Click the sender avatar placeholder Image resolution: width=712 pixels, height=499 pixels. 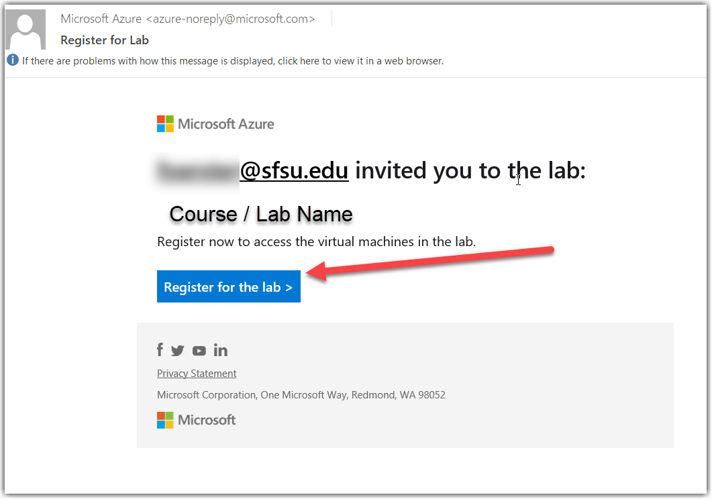click(x=26, y=30)
